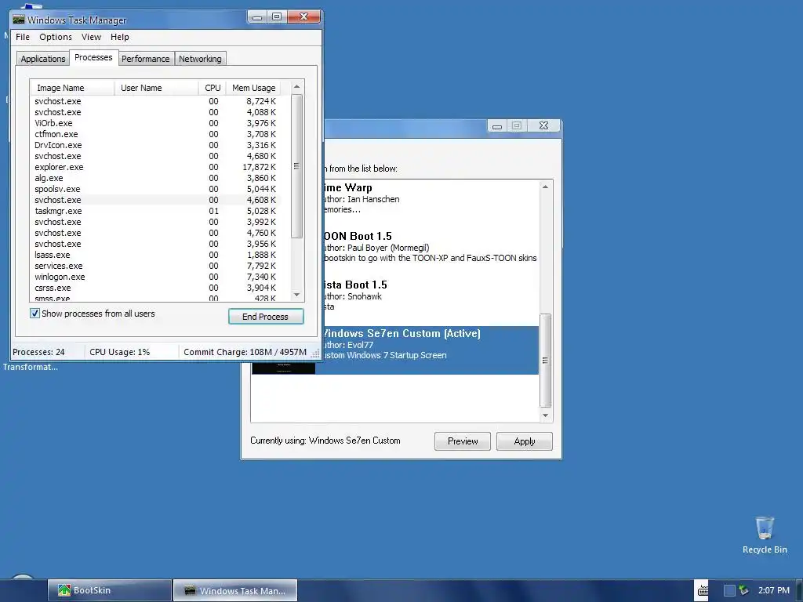Click the 2:07 PM system clock
This screenshot has width=803, height=602.
(x=774, y=590)
